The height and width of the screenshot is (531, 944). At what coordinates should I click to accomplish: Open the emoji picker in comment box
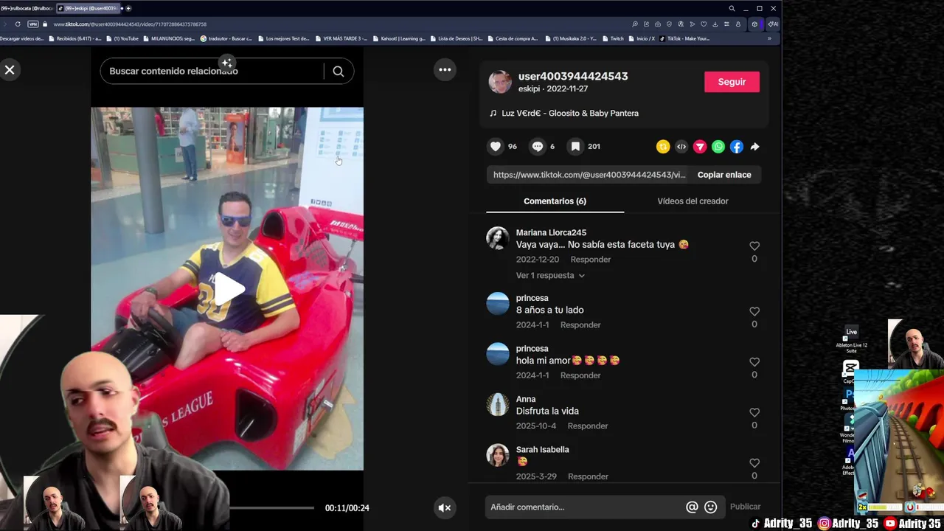710,507
